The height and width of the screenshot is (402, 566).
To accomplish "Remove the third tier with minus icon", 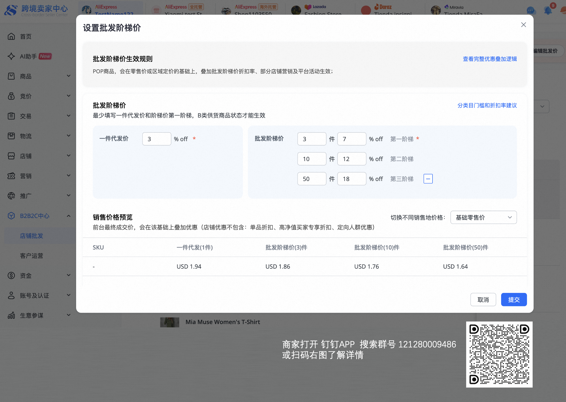I will pyautogui.click(x=428, y=179).
